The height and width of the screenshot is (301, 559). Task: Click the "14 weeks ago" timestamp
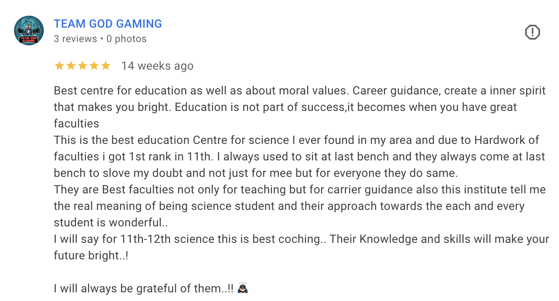click(157, 66)
